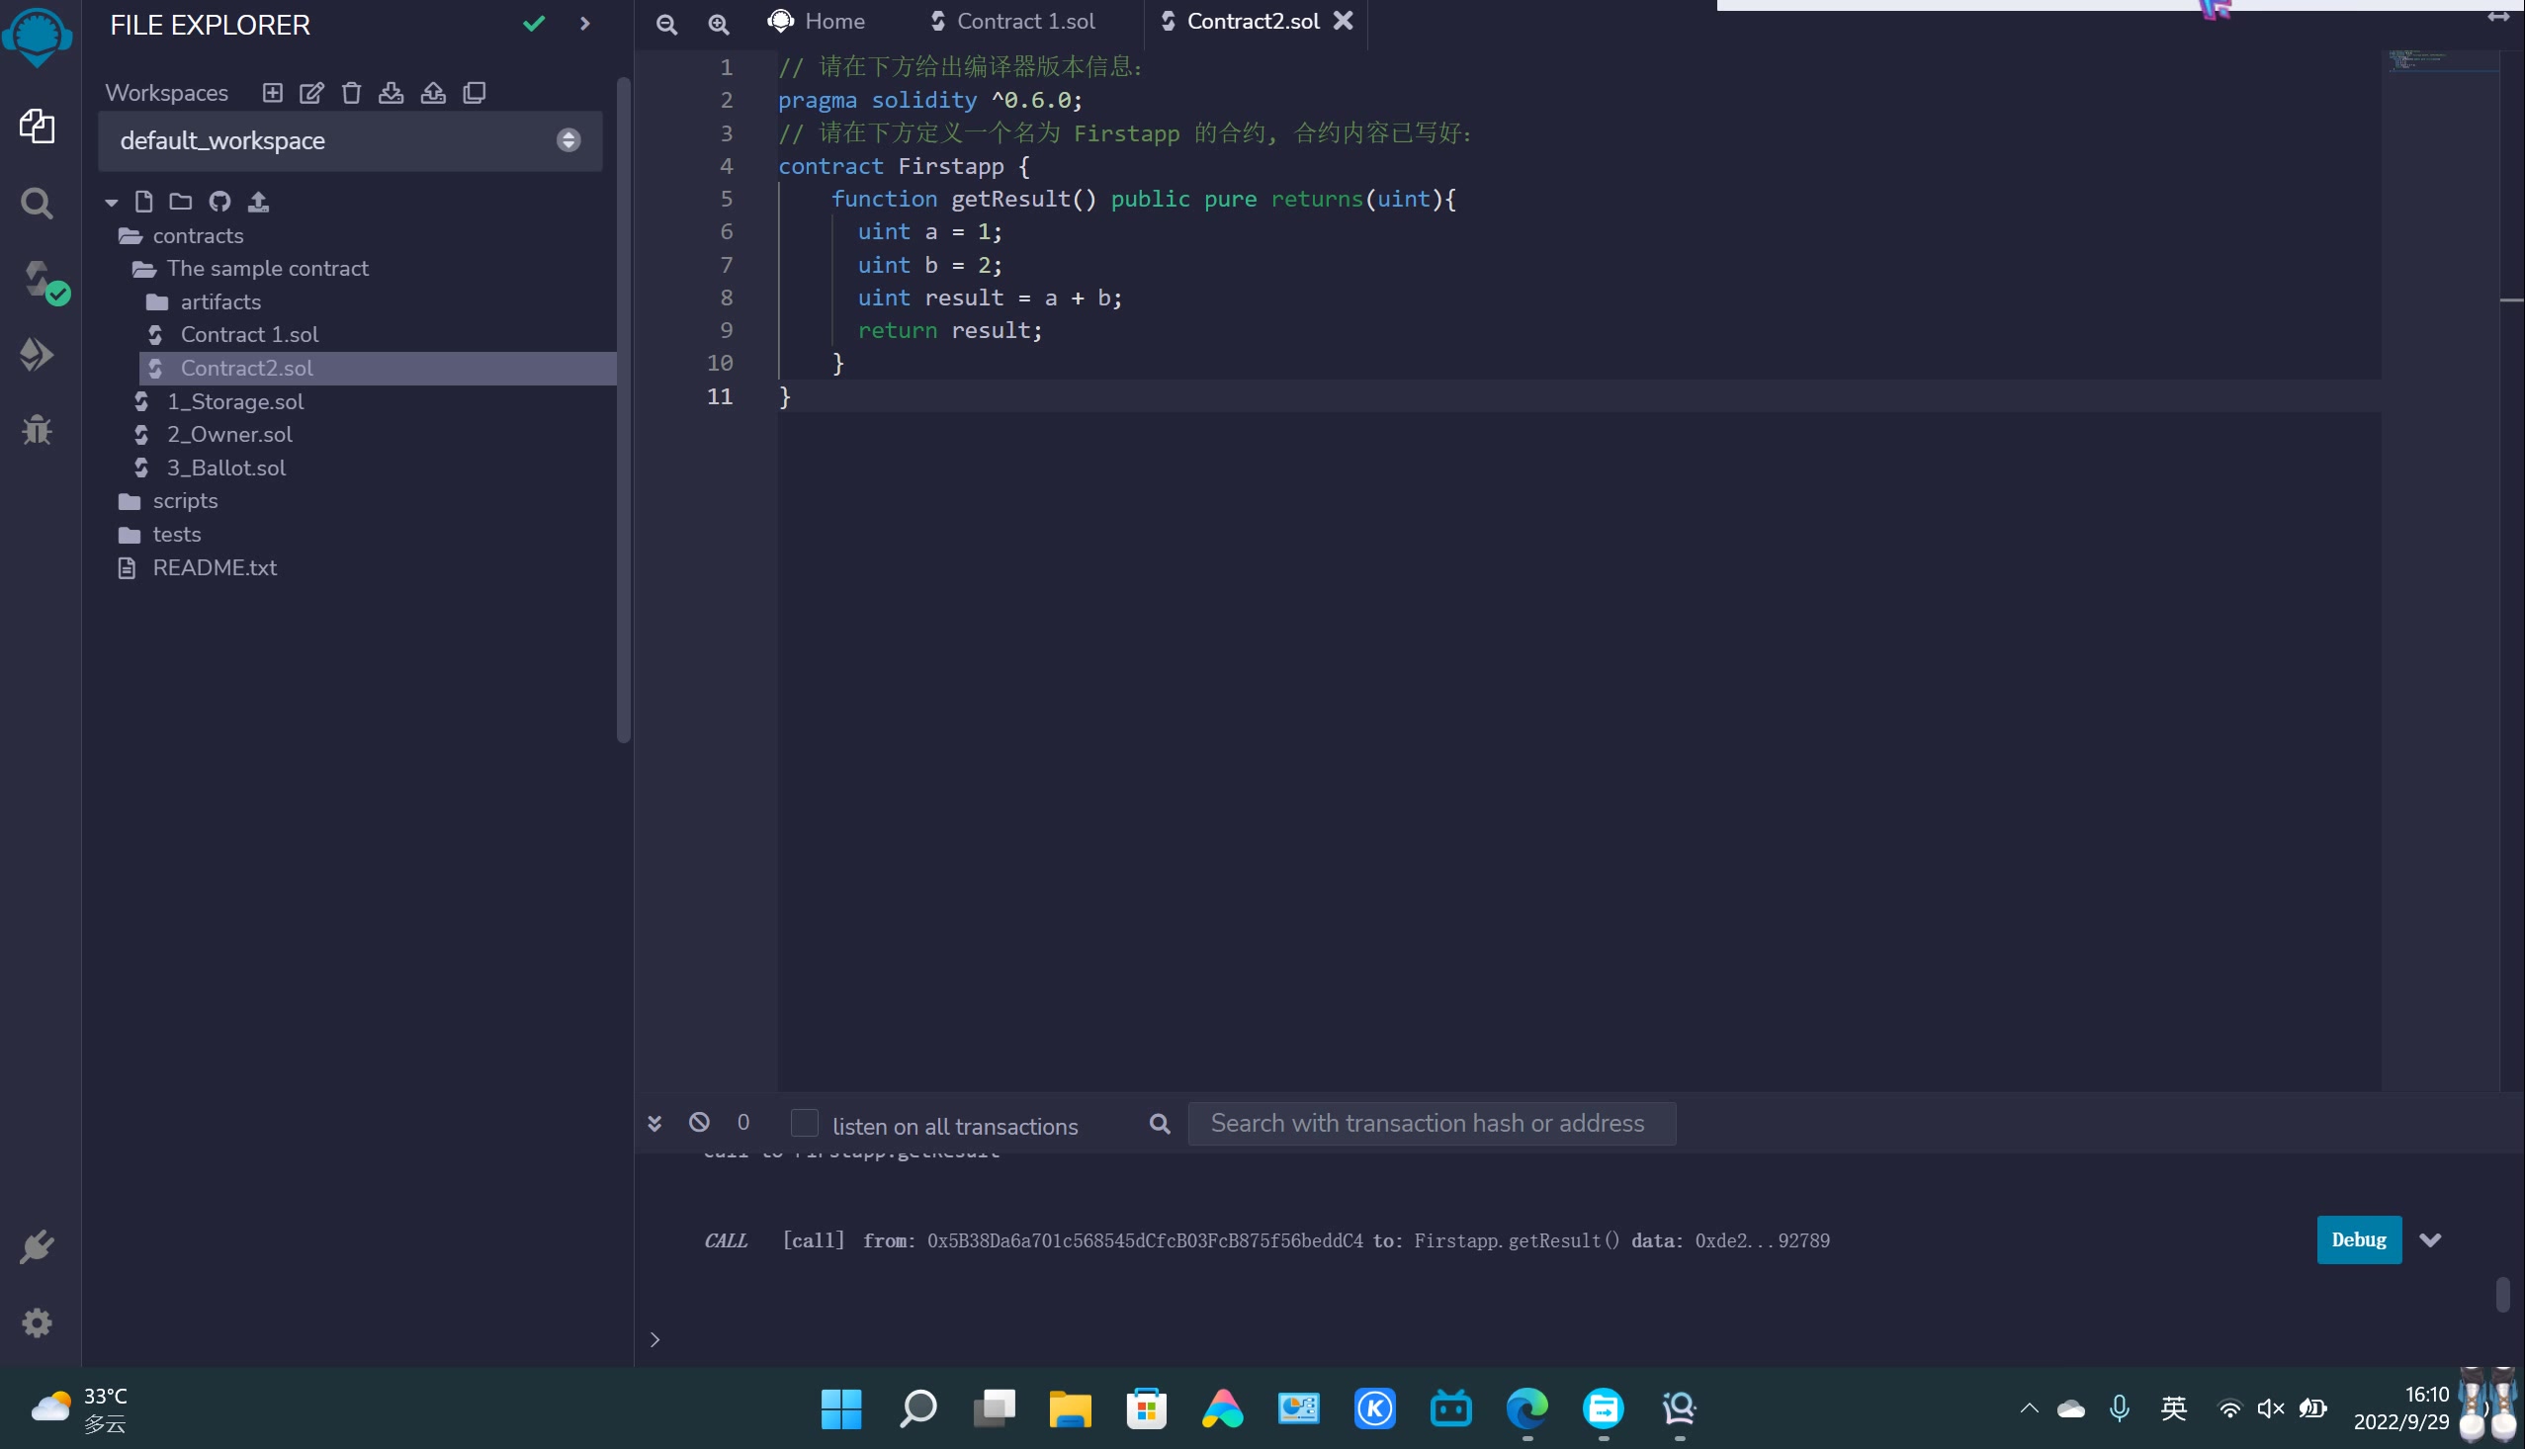Open the Debugger bug icon
This screenshot has width=2525, height=1449.
click(x=37, y=430)
